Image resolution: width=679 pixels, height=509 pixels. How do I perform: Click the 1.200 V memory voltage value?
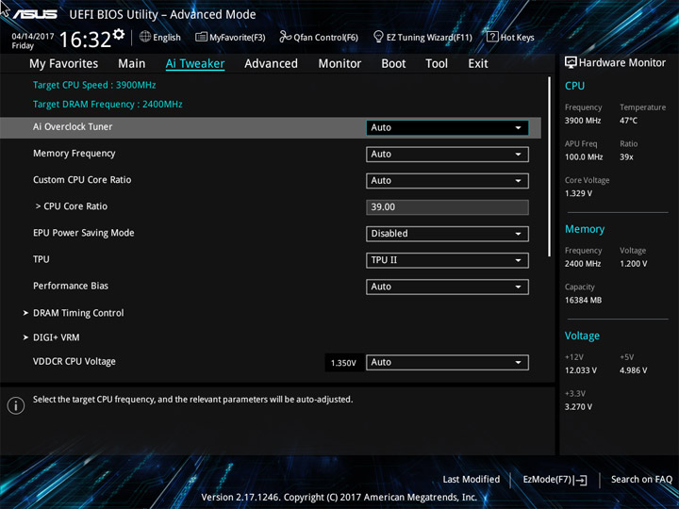633,264
